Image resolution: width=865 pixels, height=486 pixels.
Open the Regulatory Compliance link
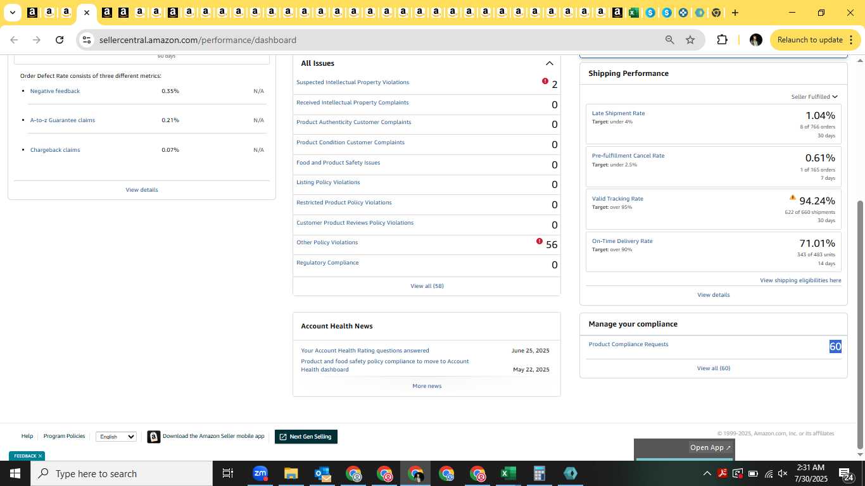(x=327, y=263)
